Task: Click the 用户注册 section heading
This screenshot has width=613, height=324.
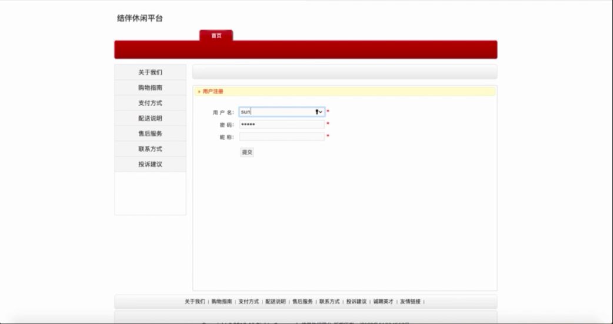Action: [x=213, y=92]
